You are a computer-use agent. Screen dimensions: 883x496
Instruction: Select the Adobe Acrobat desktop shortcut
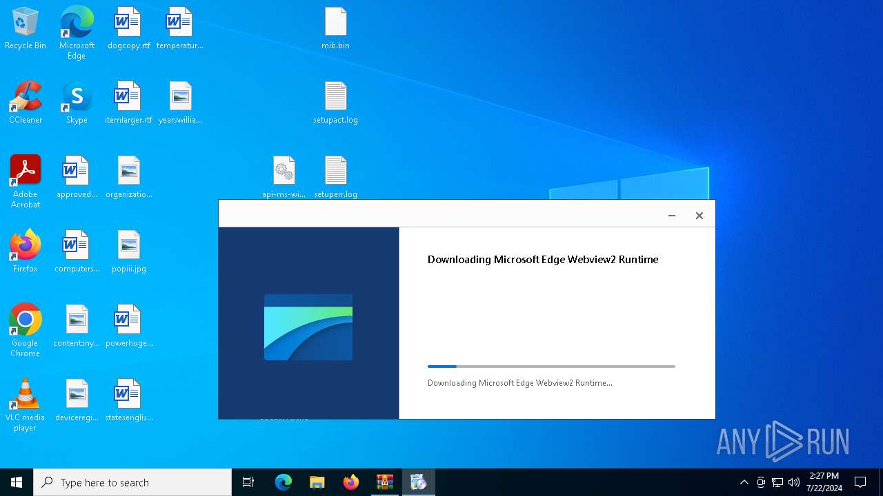(x=26, y=182)
